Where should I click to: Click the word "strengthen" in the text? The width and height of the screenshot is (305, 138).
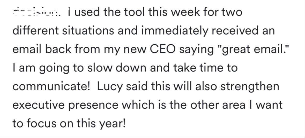(x=250, y=87)
